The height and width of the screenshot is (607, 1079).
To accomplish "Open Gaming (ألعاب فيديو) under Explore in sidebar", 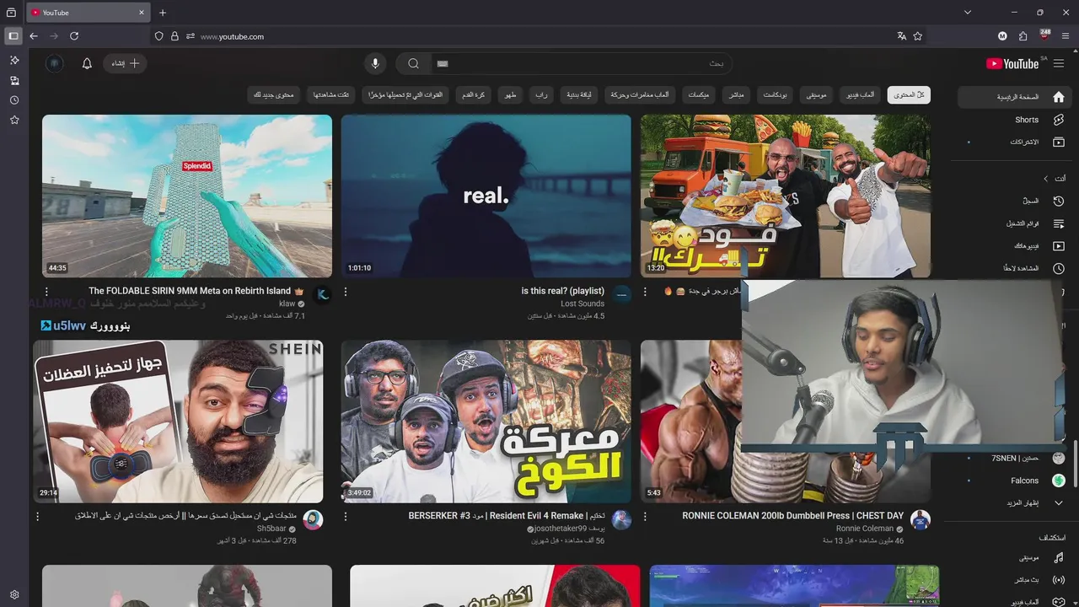I will click(x=1015, y=602).
